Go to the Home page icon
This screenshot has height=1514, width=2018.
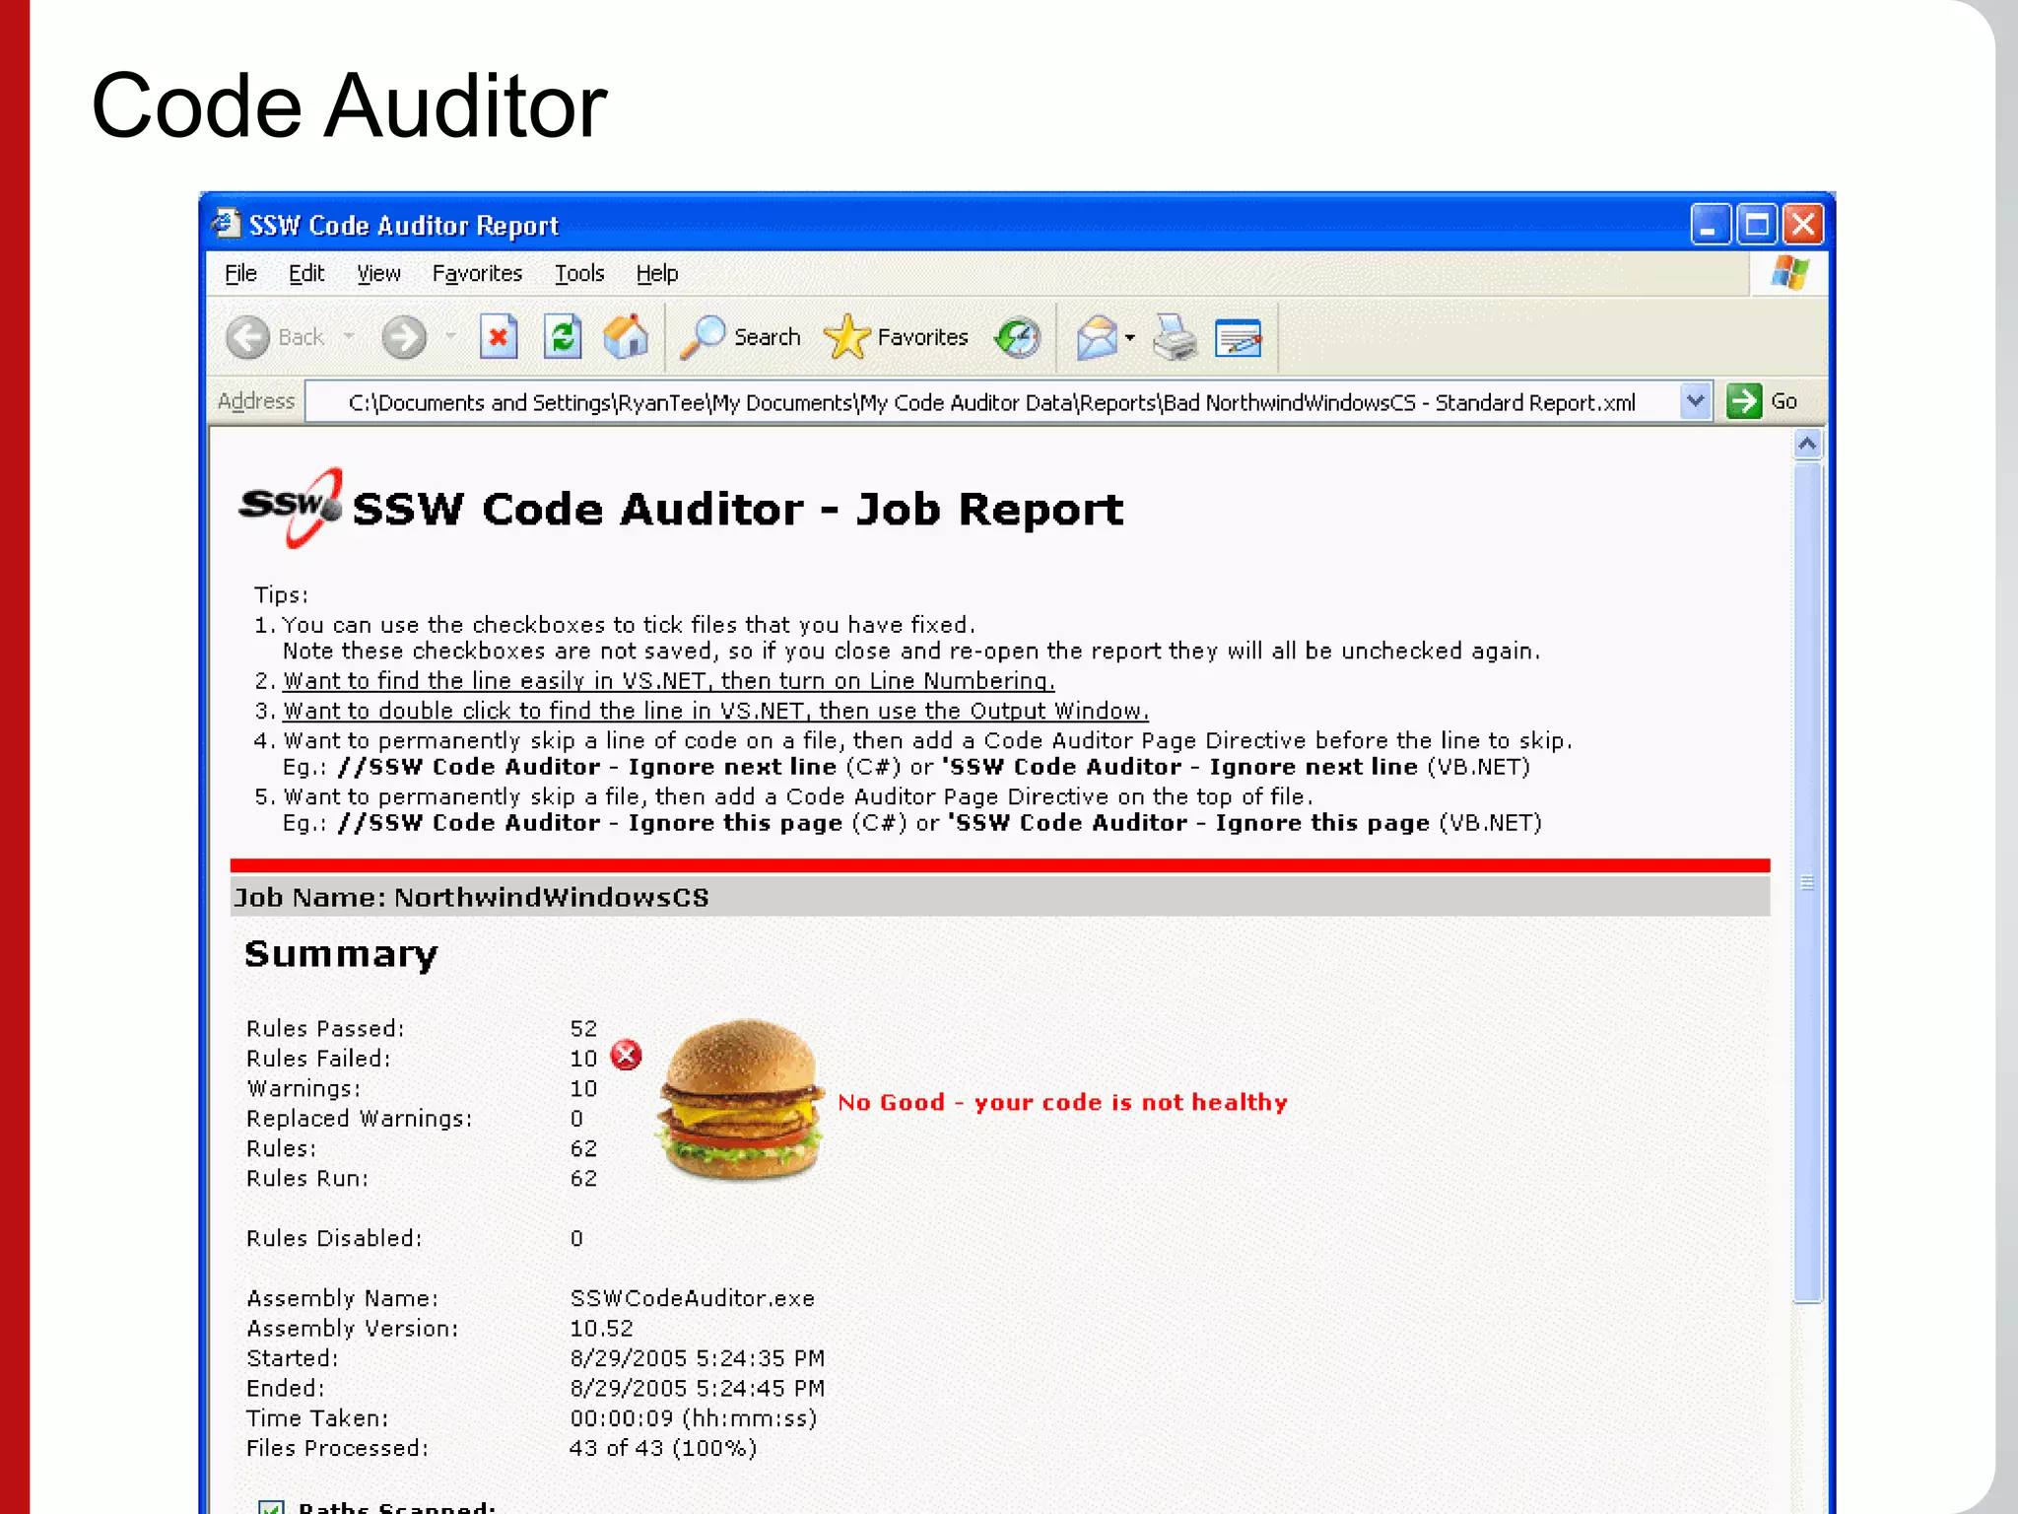(x=627, y=338)
